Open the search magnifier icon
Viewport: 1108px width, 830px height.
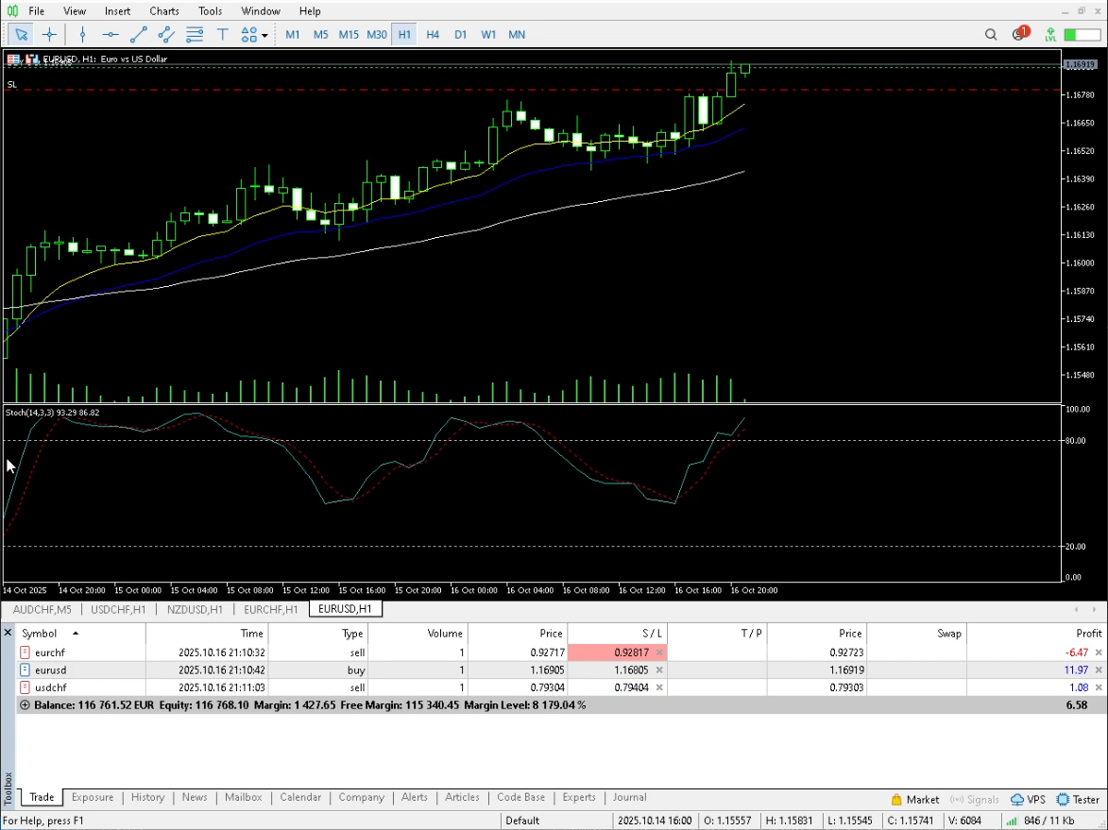click(991, 35)
